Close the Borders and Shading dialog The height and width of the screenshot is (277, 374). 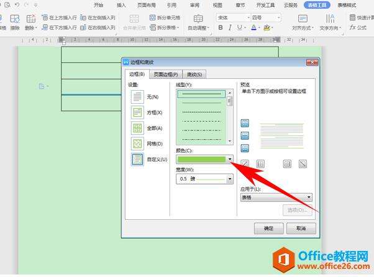coord(312,62)
